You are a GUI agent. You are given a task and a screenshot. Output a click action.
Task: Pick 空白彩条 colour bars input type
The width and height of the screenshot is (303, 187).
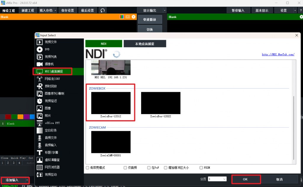tap(59, 130)
